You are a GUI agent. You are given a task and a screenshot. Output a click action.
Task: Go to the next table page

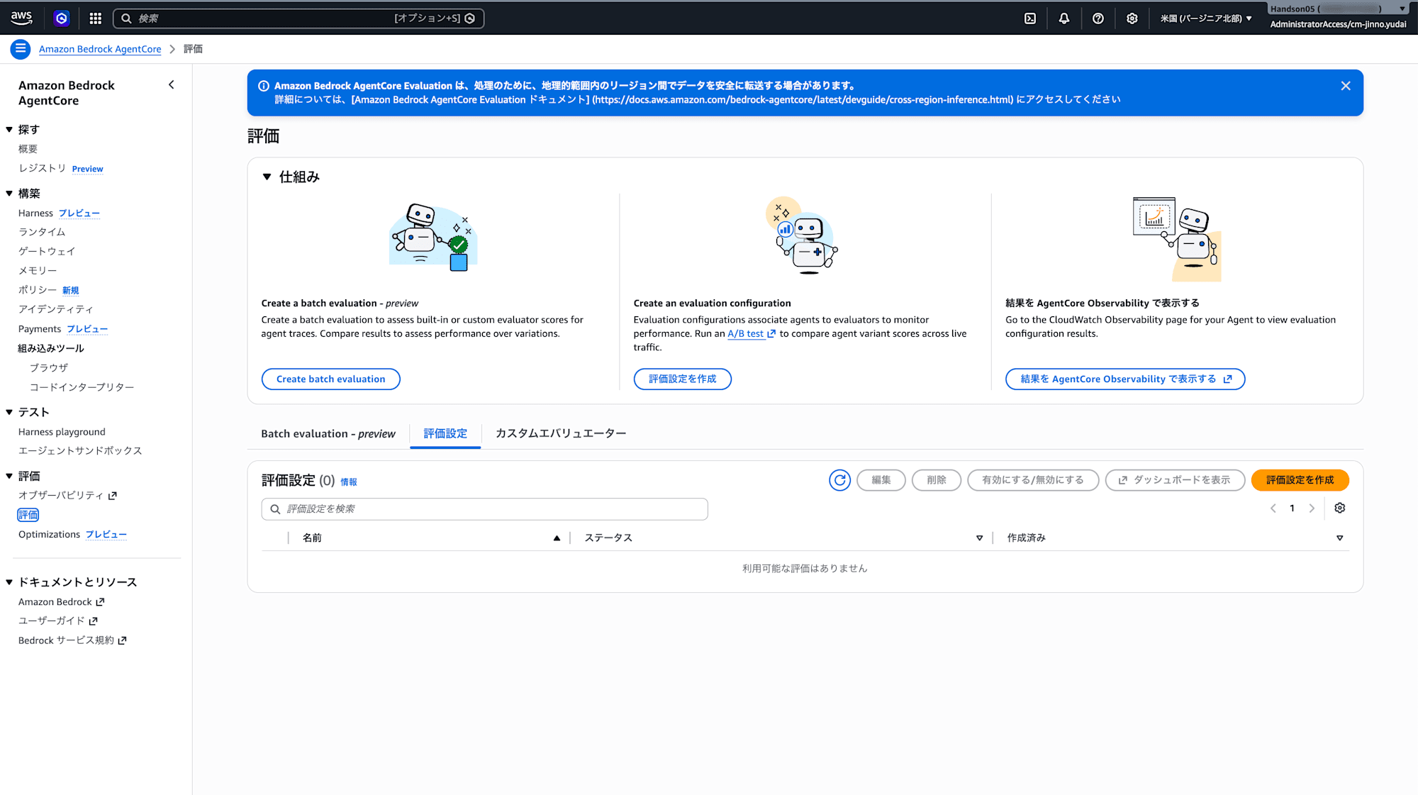(1312, 508)
